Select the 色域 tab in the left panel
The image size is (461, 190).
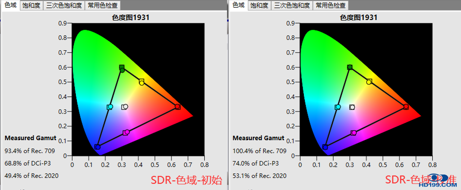10,5
